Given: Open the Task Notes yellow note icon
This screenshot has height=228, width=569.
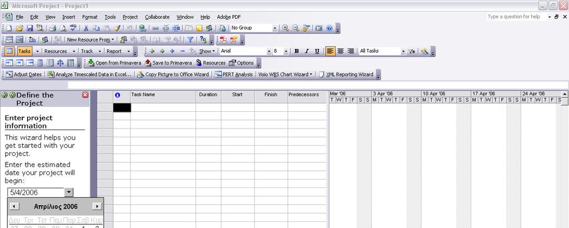Looking at the screenshot, I should coord(199,28).
